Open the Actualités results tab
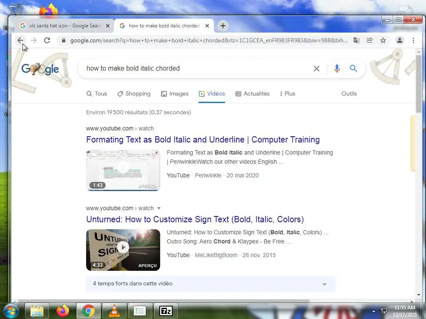Viewport: 426px width, 319px height. pos(253,93)
